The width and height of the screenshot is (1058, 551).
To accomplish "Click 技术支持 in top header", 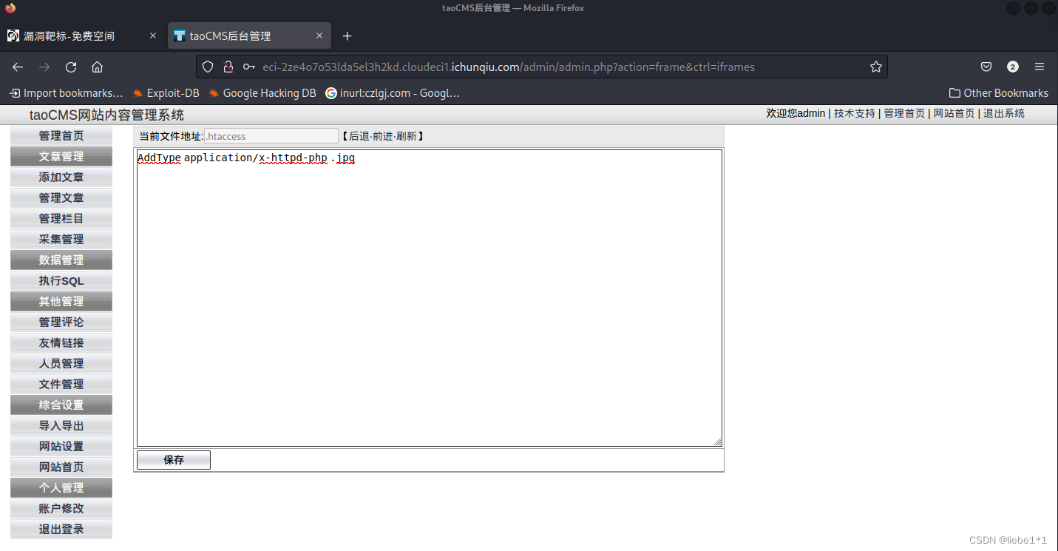I will 855,113.
